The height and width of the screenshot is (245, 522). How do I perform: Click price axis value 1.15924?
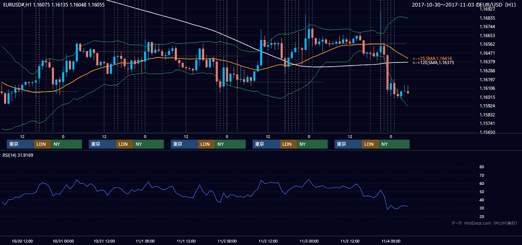point(487,106)
